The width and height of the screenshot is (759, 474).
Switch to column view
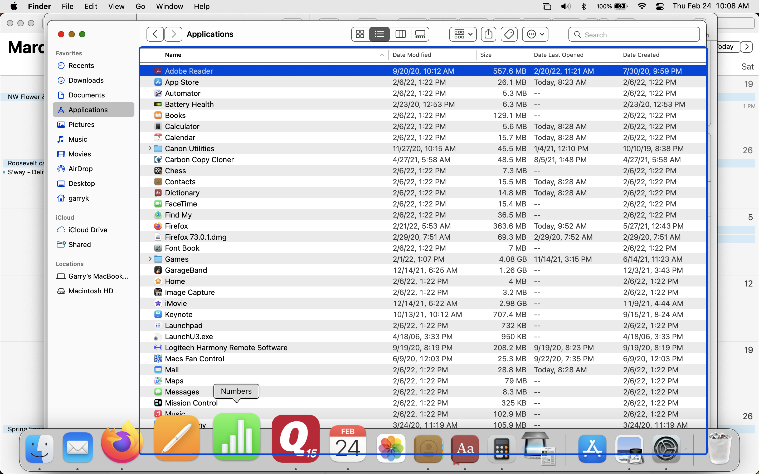(400, 34)
